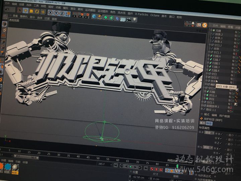Open object manager 文件 menu
This screenshot has height=181, width=241.
point(215,26)
